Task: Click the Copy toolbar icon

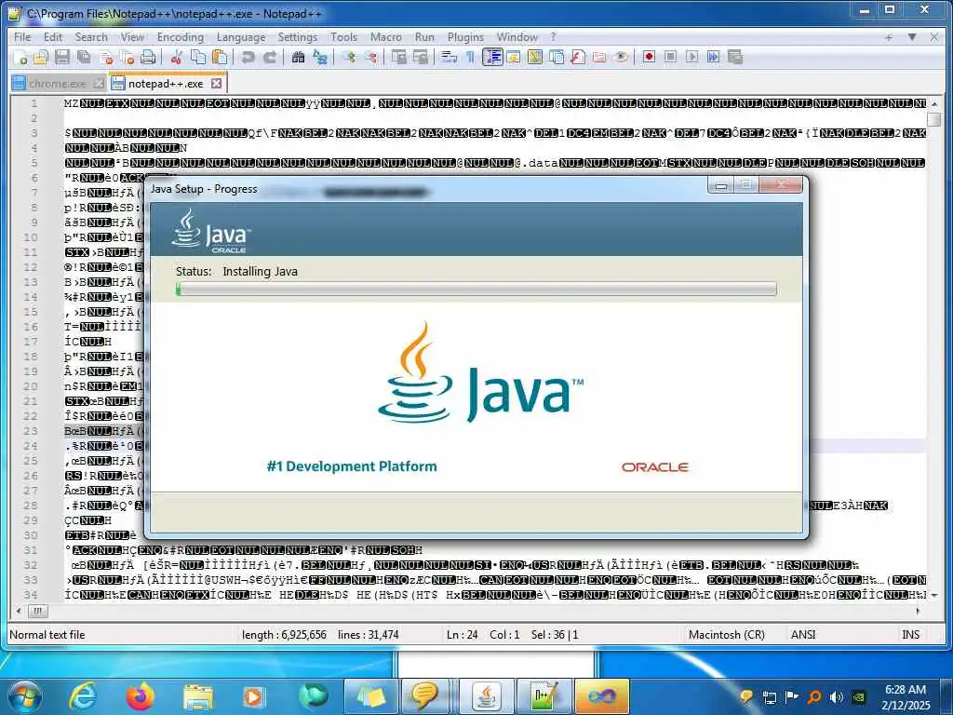Action: [198, 57]
